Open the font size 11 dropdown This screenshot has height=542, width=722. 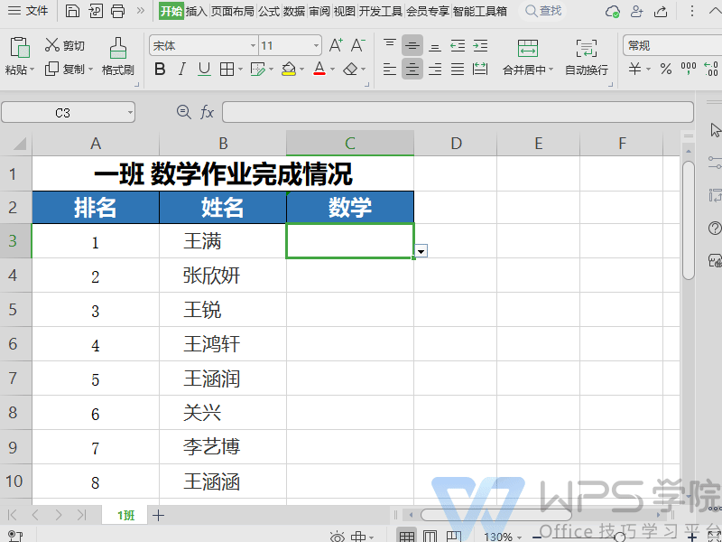click(x=316, y=46)
